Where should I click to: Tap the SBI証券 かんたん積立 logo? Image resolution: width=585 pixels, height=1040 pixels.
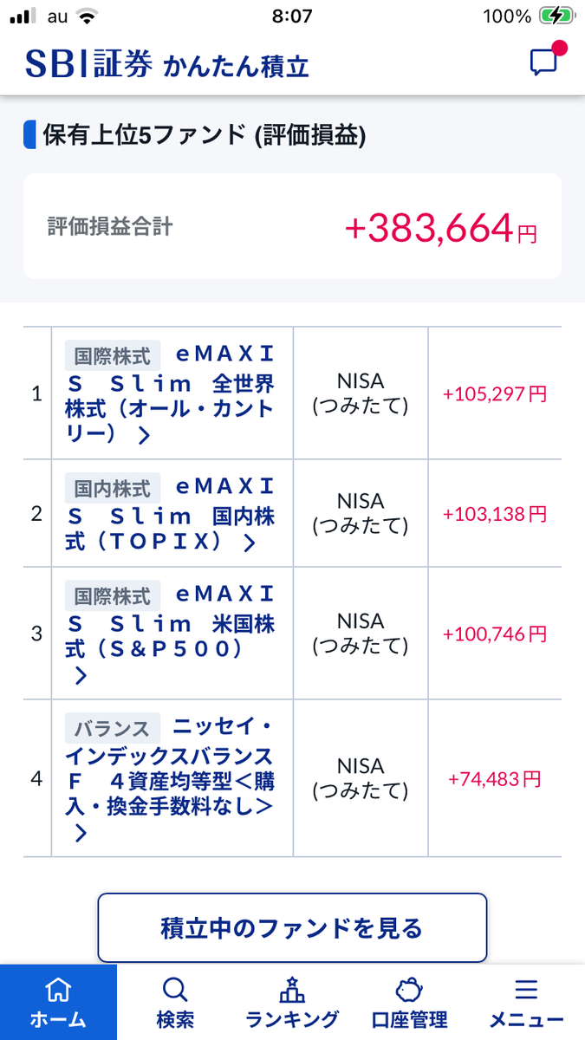[166, 64]
